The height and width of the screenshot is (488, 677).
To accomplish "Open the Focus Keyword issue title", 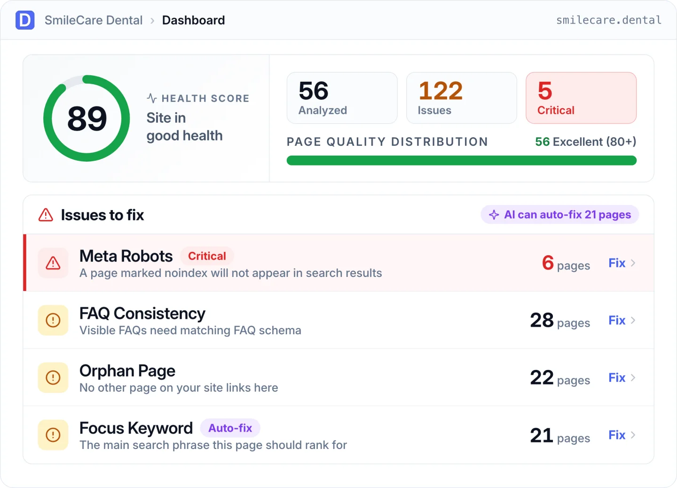I will [136, 428].
